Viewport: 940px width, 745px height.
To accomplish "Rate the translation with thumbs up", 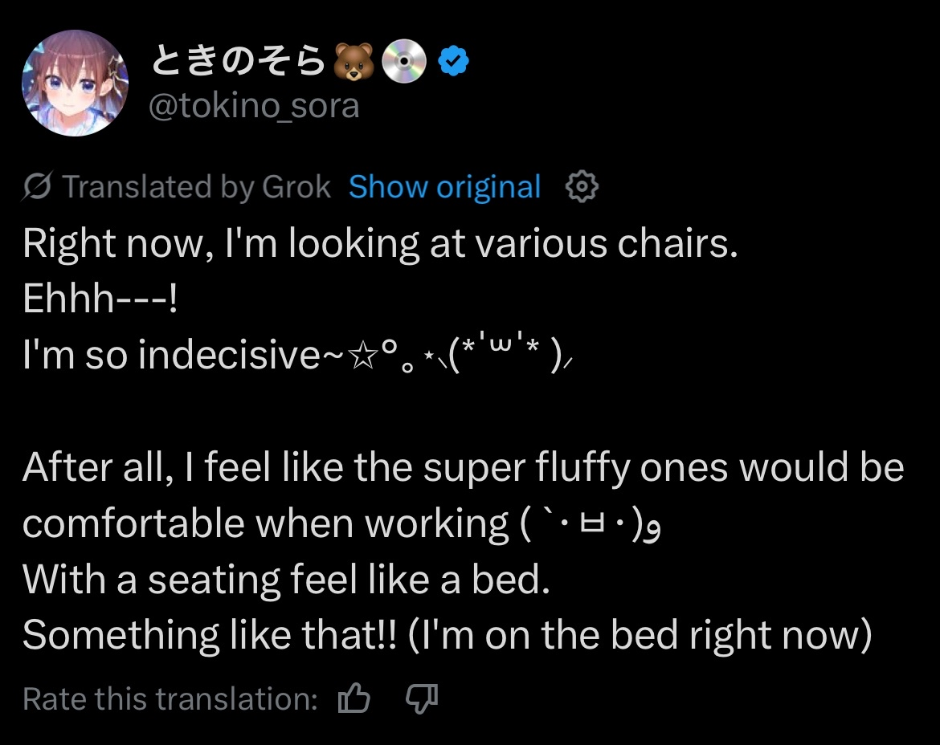I will [x=354, y=698].
